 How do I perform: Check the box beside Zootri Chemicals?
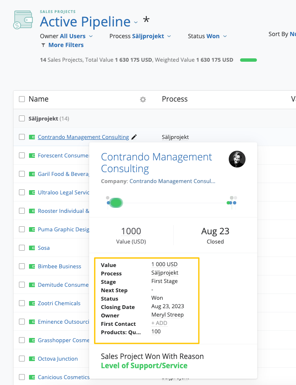(x=21, y=303)
